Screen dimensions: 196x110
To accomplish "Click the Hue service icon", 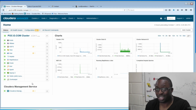I will 8,53.
